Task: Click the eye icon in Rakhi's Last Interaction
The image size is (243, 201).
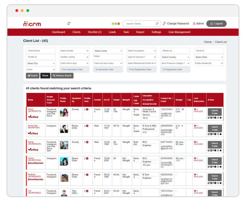Action: click(195, 109)
